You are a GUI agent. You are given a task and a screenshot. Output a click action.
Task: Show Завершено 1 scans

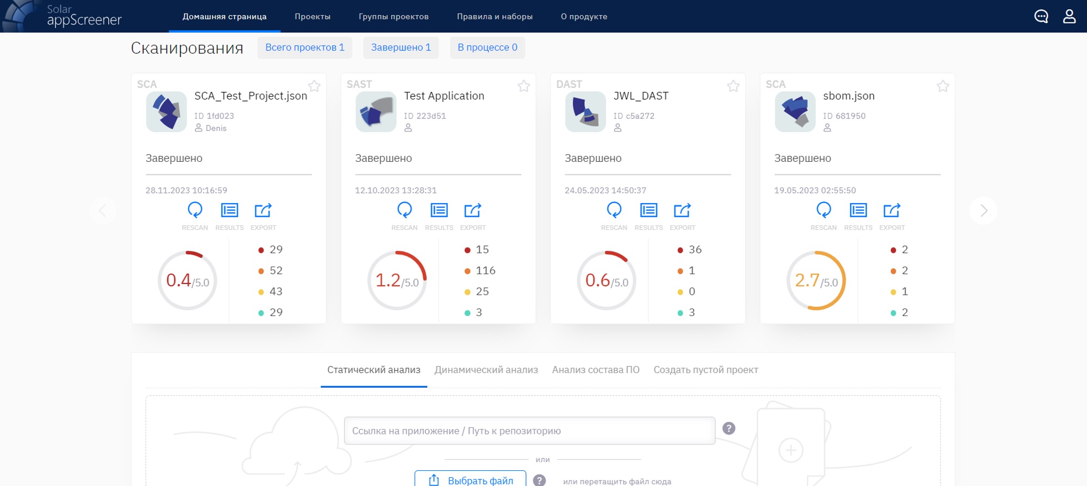click(401, 47)
